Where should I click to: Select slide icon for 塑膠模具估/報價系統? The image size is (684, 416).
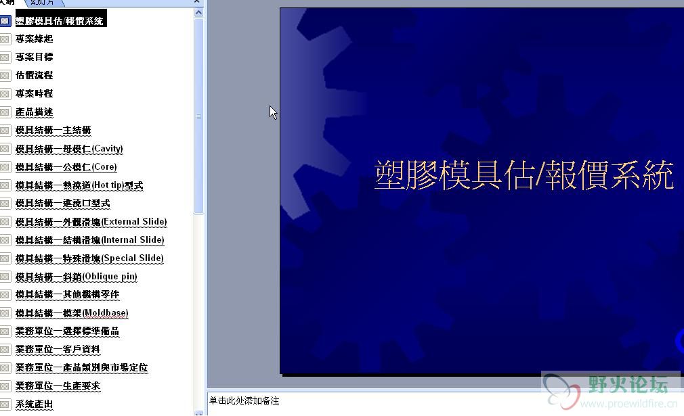coord(5,20)
